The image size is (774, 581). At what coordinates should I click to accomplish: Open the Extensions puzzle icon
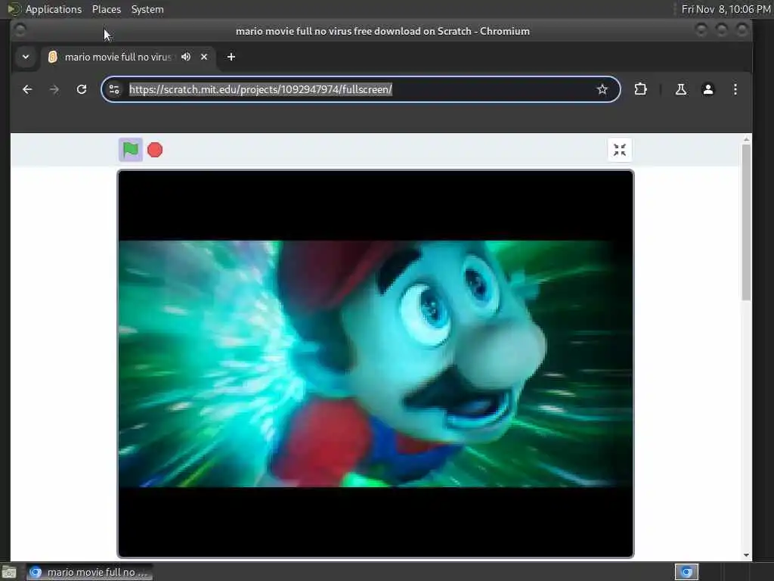[x=640, y=89]
